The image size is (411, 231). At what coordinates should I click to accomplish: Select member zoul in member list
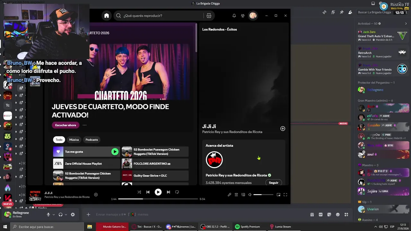tap(383, 154)
